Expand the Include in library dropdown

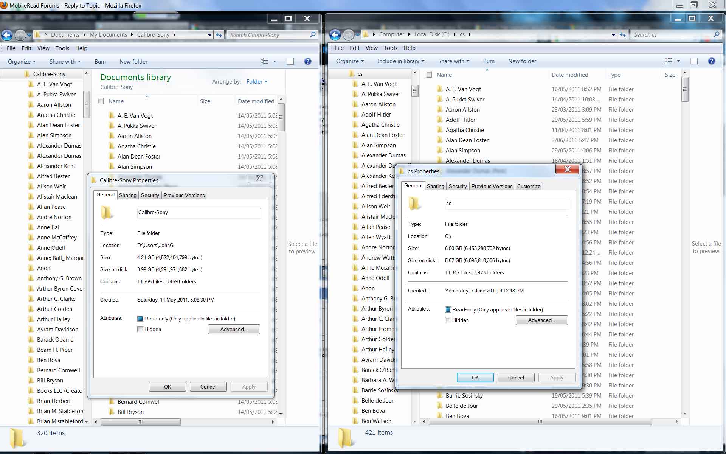[x=401, y=61]
